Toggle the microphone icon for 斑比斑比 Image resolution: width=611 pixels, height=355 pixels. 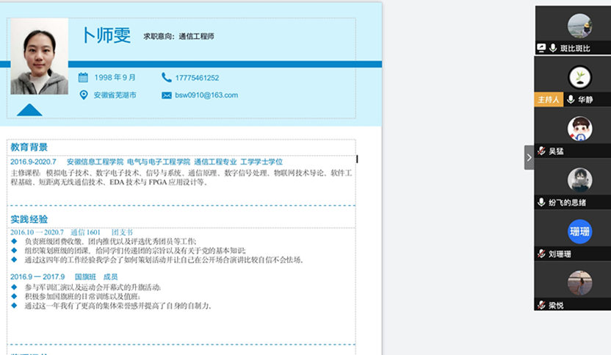coord(552,48)
